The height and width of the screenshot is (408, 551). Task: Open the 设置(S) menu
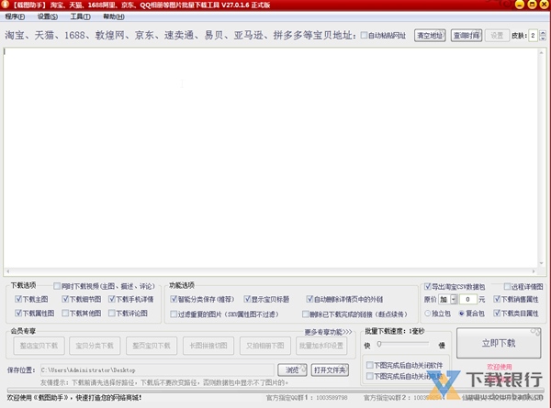coord(48,17)
